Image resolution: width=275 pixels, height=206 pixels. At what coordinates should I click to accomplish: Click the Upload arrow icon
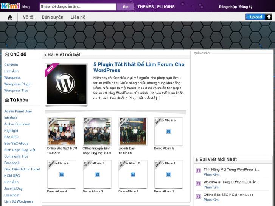pos(269,17)
